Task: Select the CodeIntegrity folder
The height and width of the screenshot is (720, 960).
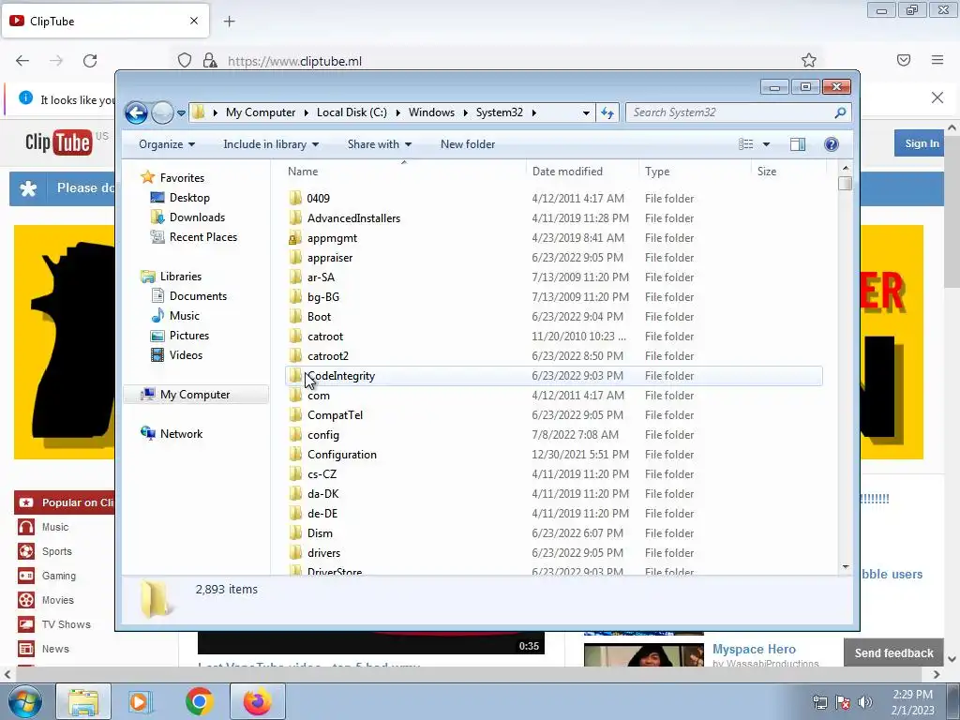Action: [341, 376]
